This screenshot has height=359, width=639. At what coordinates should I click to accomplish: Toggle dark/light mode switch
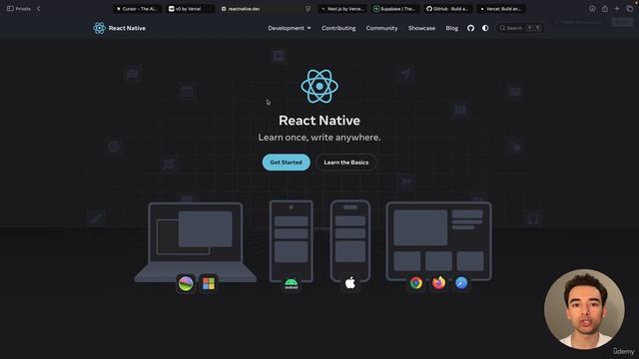(485, 28)
